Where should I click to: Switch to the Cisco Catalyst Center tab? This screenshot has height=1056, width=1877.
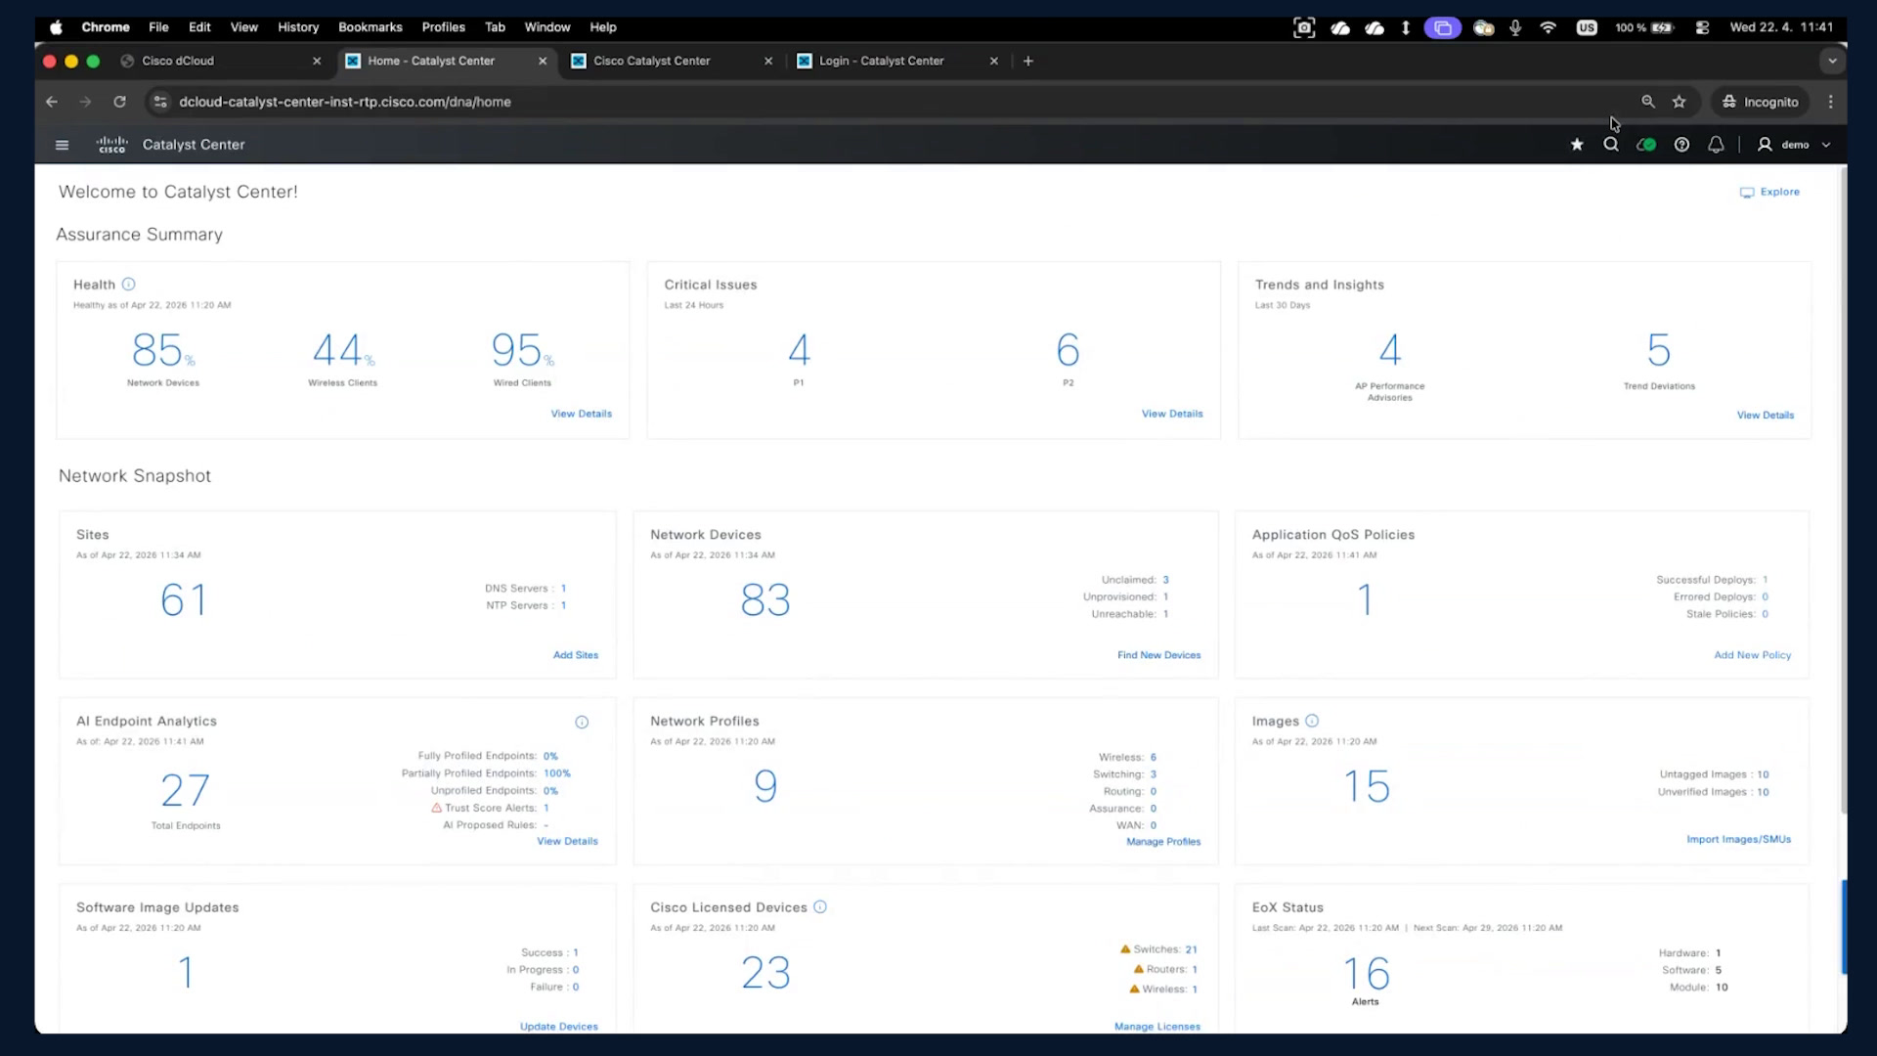pyautogui.click(x=673, y=61)
